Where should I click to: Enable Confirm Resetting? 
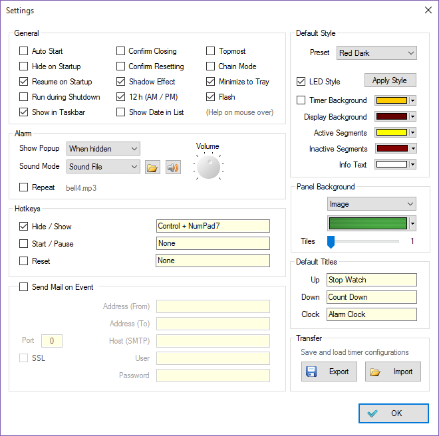point(120,66)
